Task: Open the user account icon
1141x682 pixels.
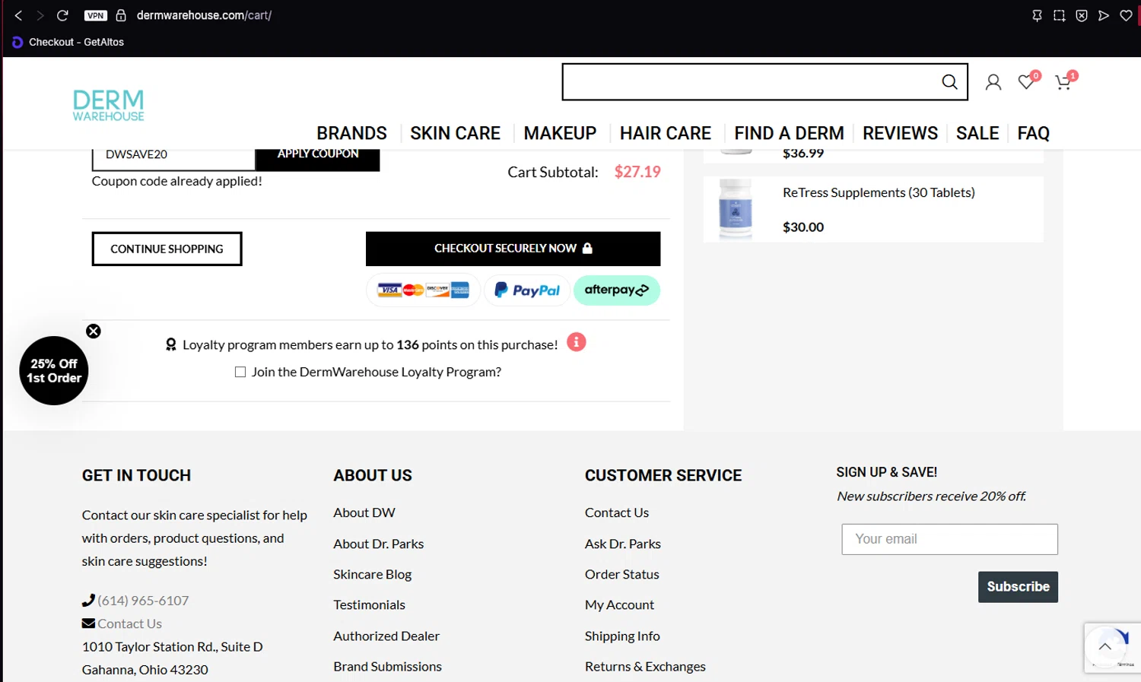Action: 993,82
